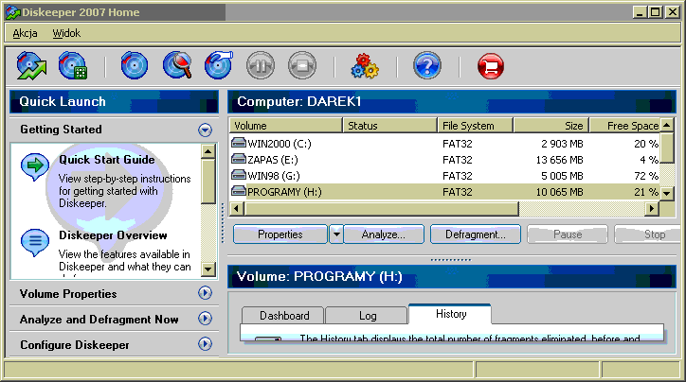686x382 pixels.
Task: Click the Analyze... button
Action: 383,234
